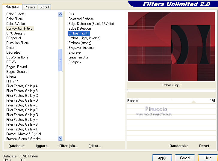Open the Editor... button

pyautogui.click(x=95, y=146)
